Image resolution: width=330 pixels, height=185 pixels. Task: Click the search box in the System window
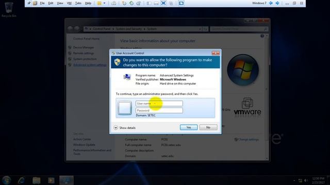(239, 29)
